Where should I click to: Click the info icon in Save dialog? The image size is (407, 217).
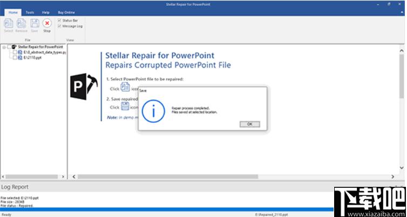(x=153, y=111)
